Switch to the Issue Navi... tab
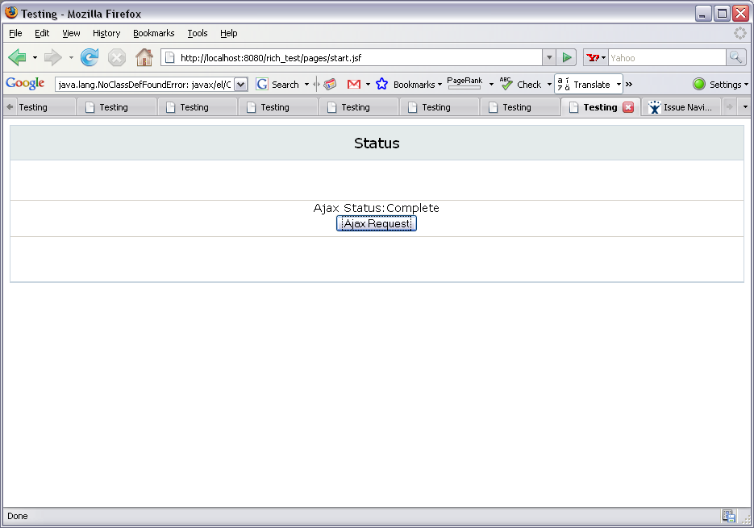754x528 pixels. (x=680, y=107)
